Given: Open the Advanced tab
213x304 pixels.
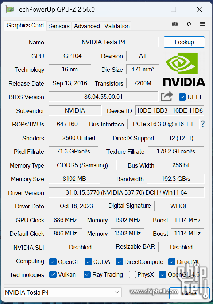Looking at the screenshot, I should (87, 26).
